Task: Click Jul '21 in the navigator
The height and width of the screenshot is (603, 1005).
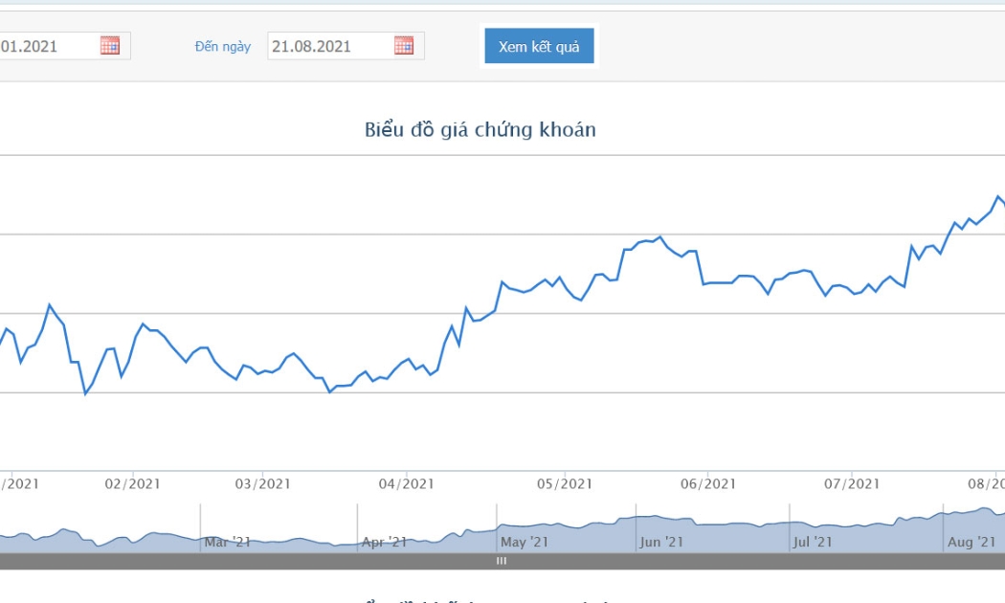Action: [x=813, y=542]
